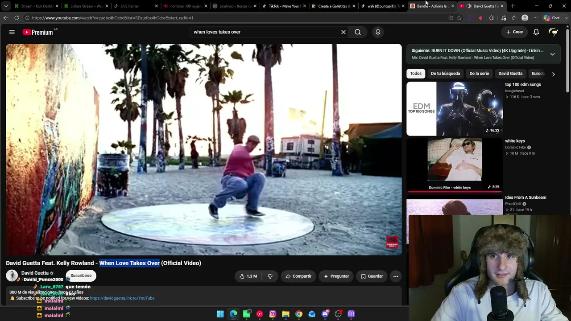Open the 'top 100 edm songs' title
The width and height of the screenshot is (571, 321).
click(523, 85)
